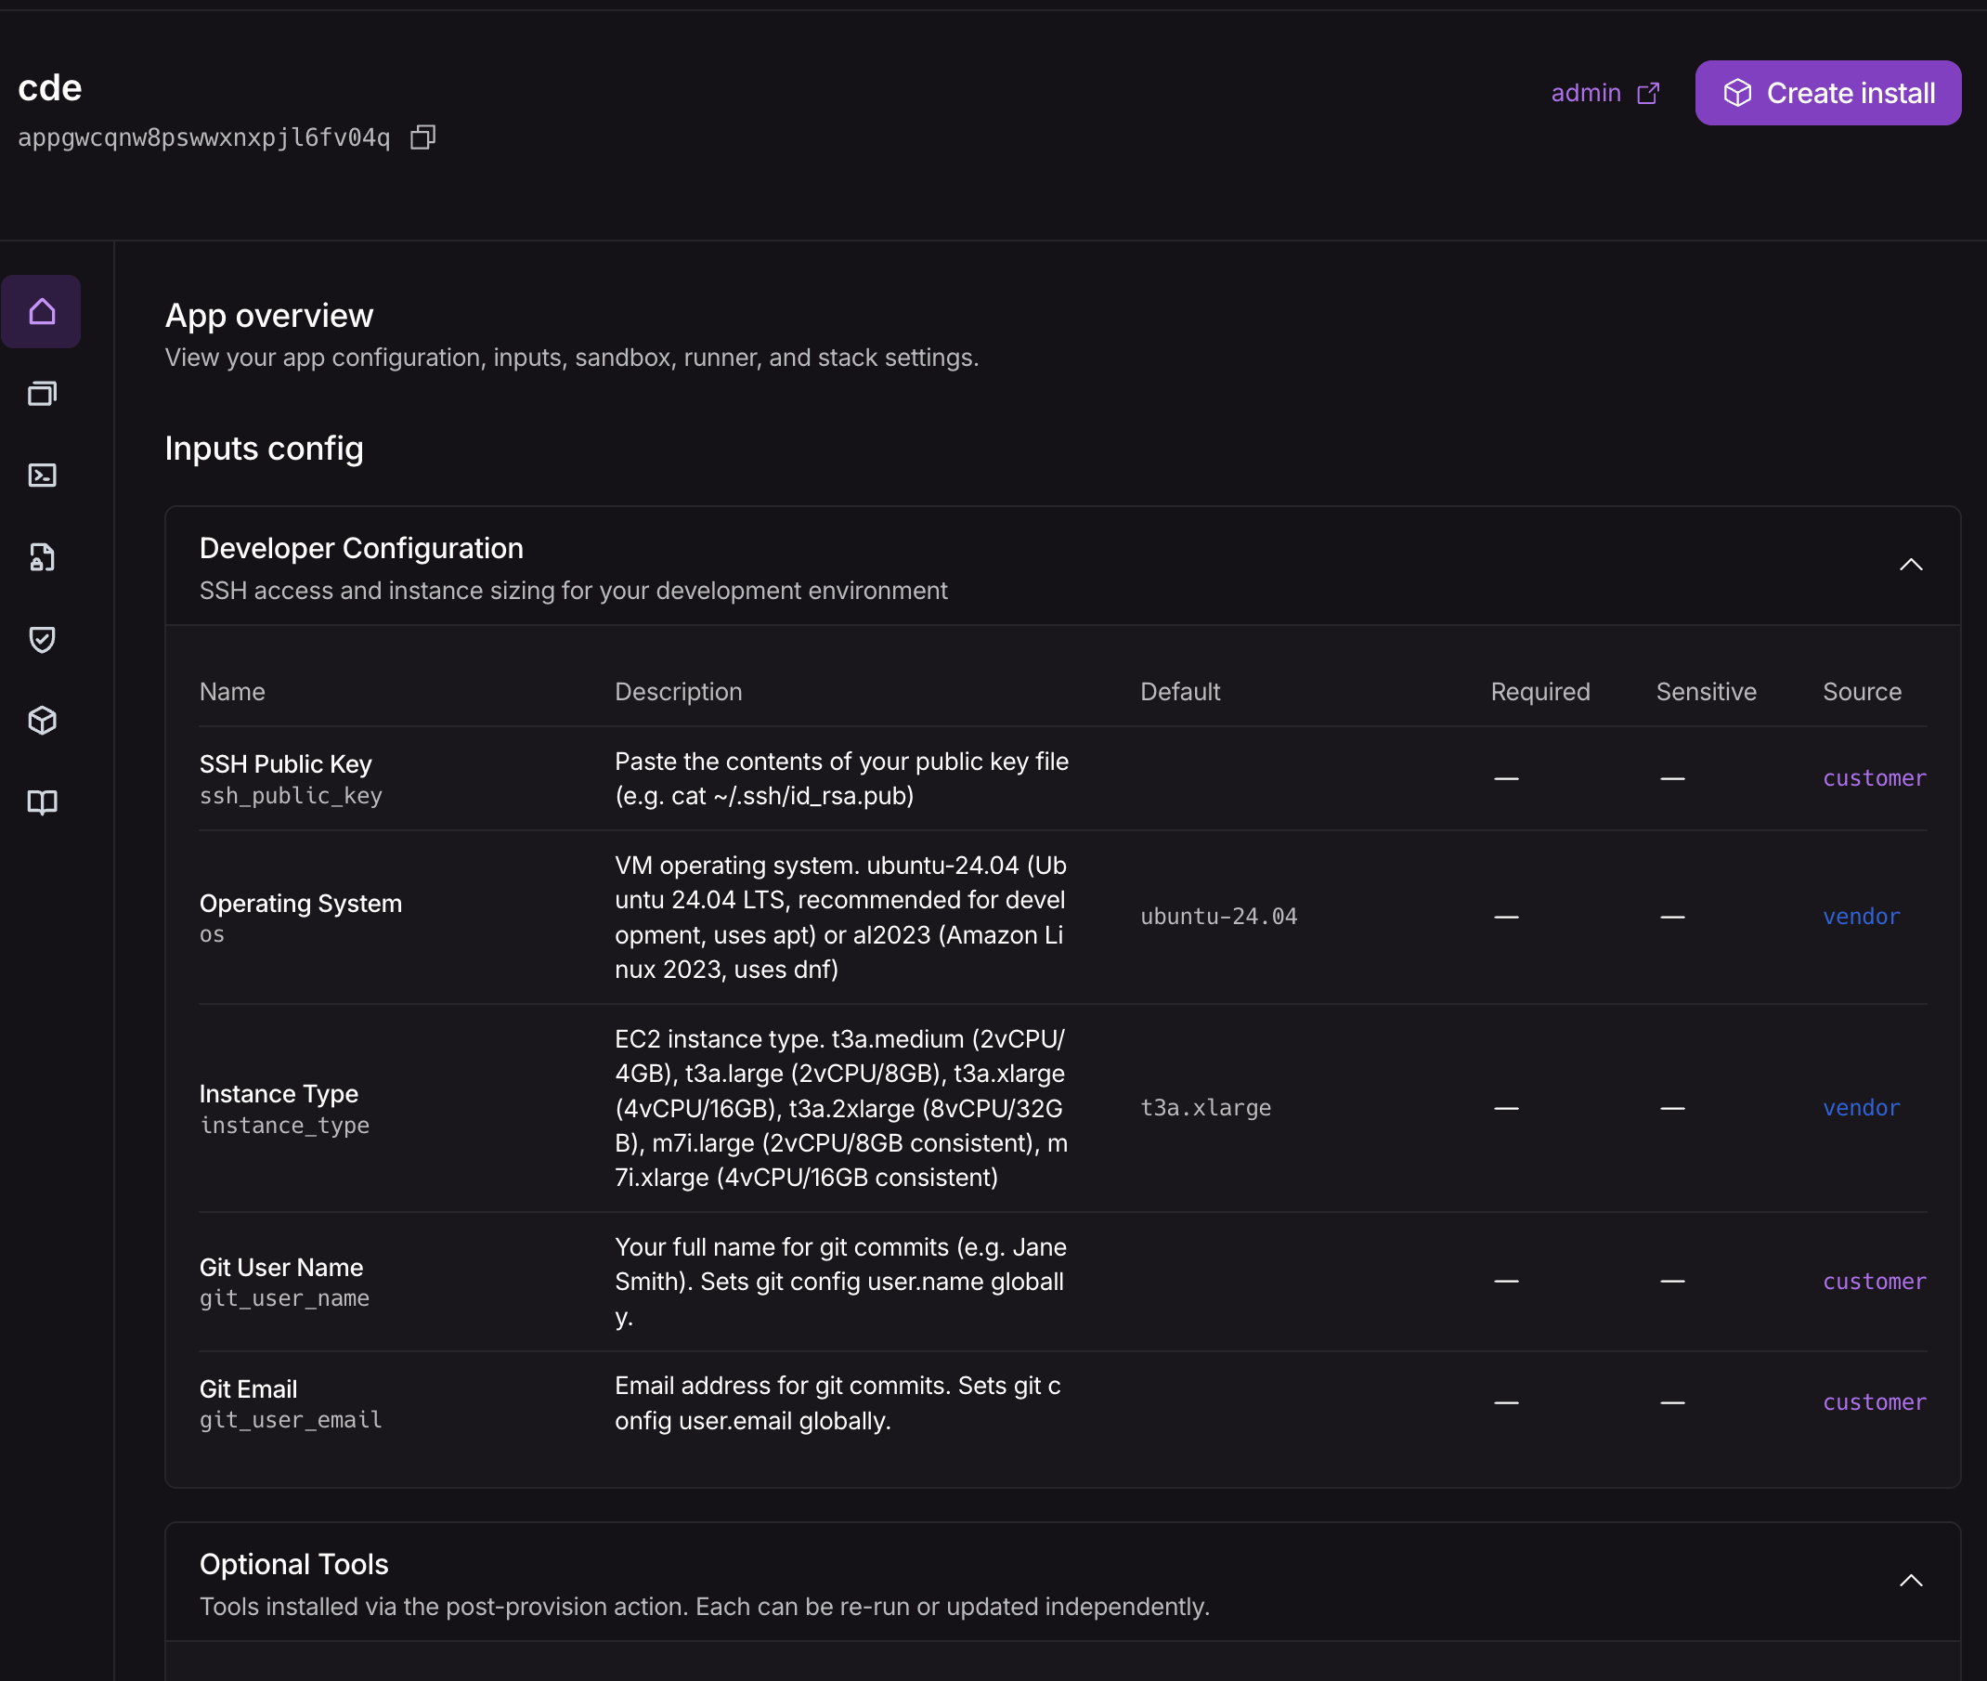Viewport: 1987px width, 1681px height.
Task: Open the admin link
Action: [x=1586, y=94]
